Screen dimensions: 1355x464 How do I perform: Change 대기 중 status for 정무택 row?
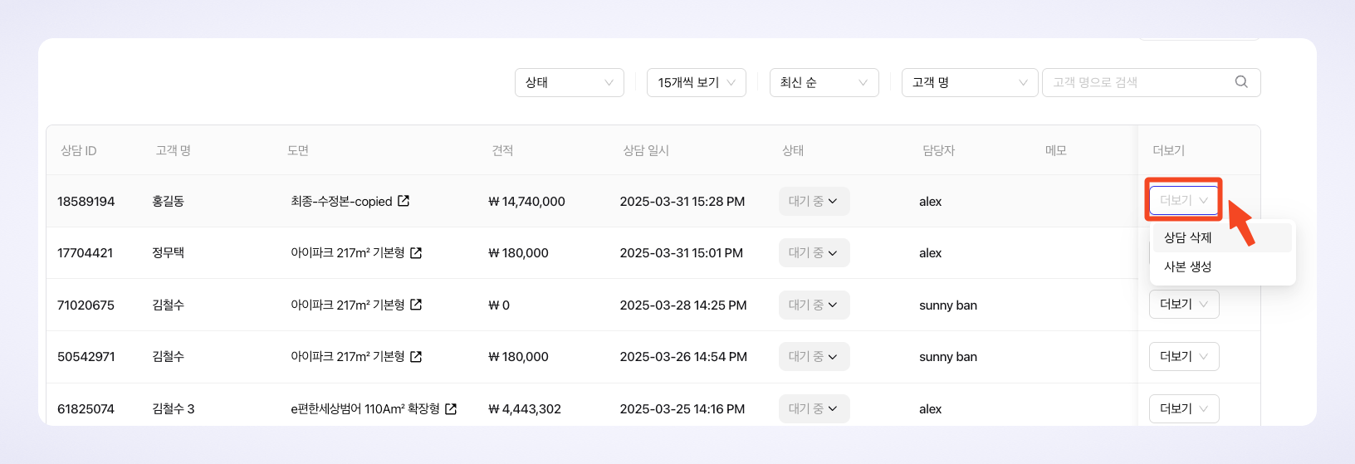[814, 252]
